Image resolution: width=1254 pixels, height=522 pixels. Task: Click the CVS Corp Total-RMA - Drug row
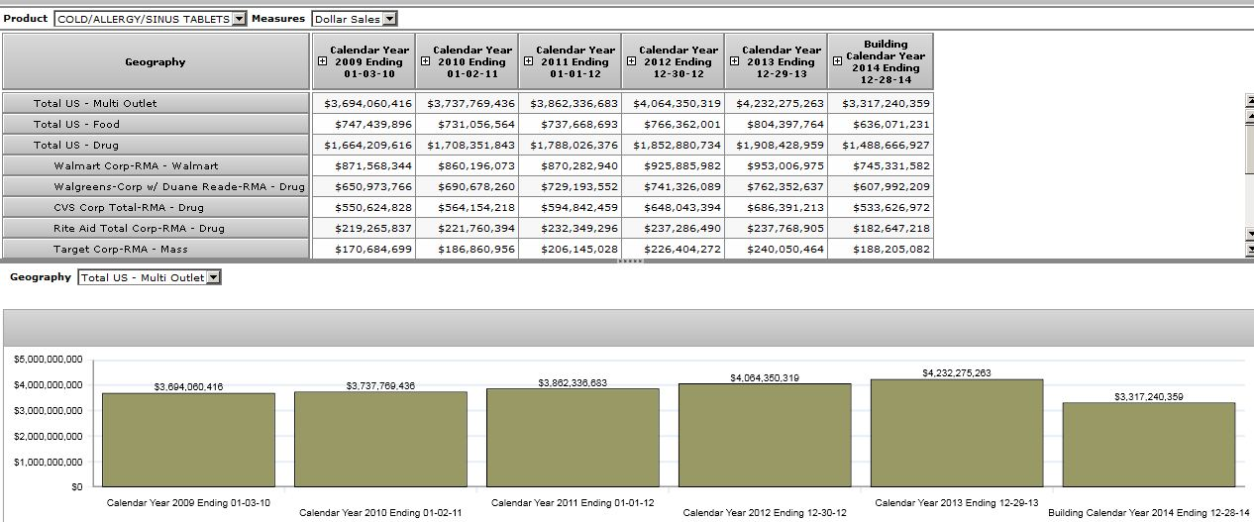point(156,207)
